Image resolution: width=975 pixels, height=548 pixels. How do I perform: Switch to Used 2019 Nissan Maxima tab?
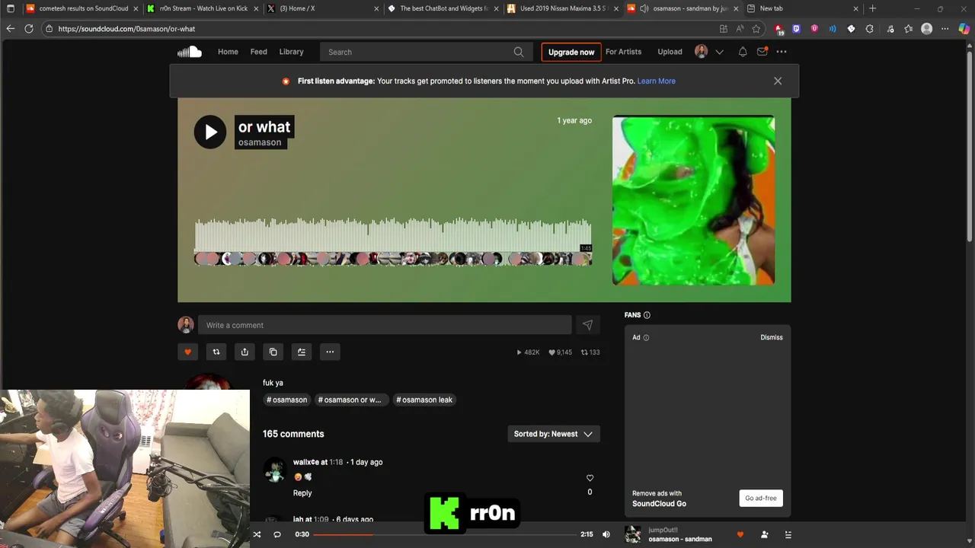click(564, 8)
